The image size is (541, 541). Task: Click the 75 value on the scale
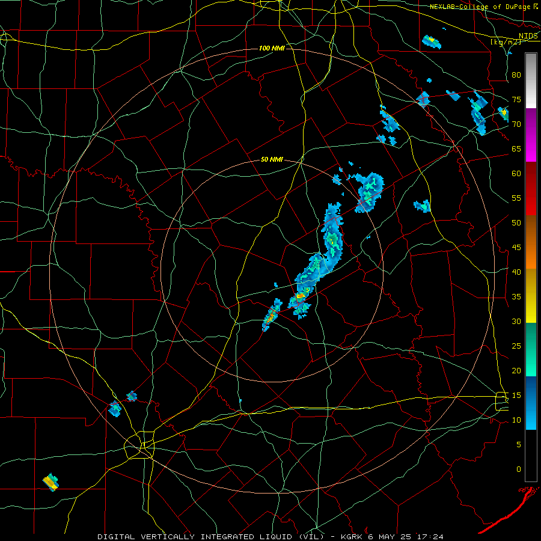point(516,99)
